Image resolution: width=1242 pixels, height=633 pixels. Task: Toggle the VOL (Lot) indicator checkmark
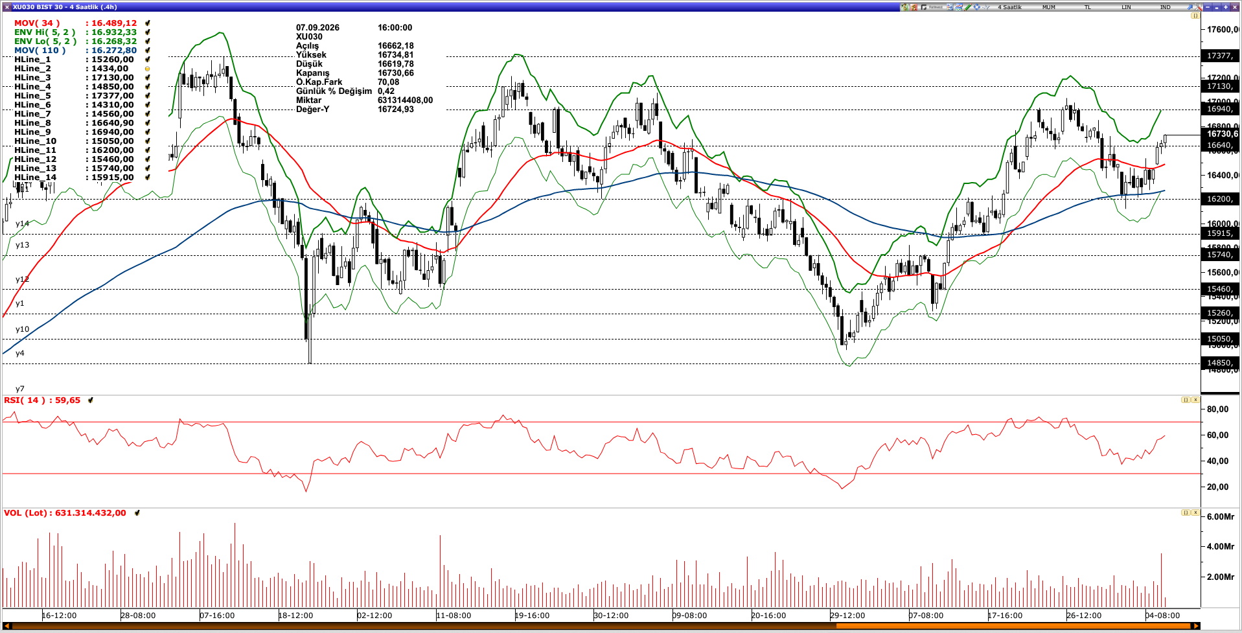click(x=137, y=513)
